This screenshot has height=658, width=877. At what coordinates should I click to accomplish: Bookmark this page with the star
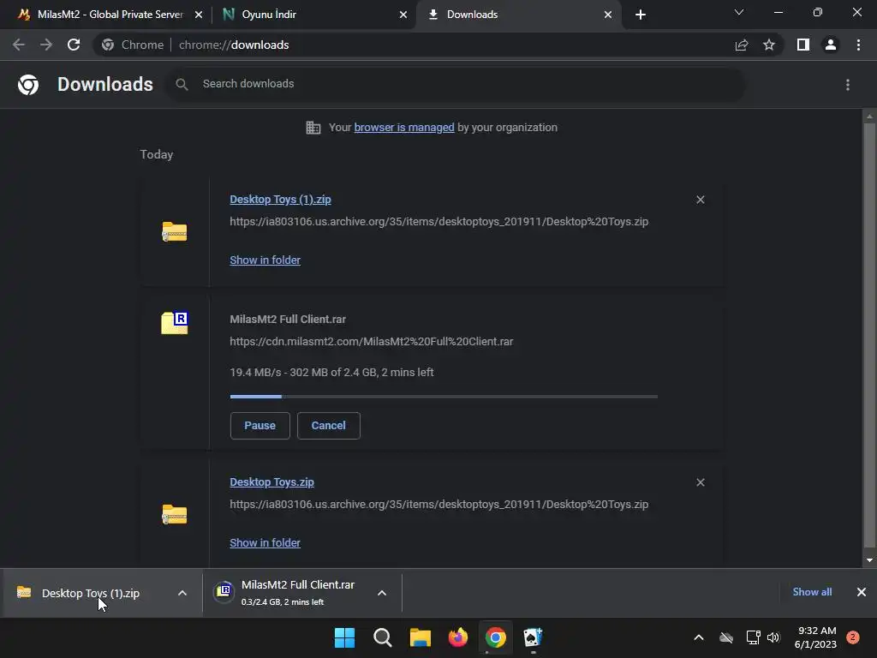click(x=769, y=45)
